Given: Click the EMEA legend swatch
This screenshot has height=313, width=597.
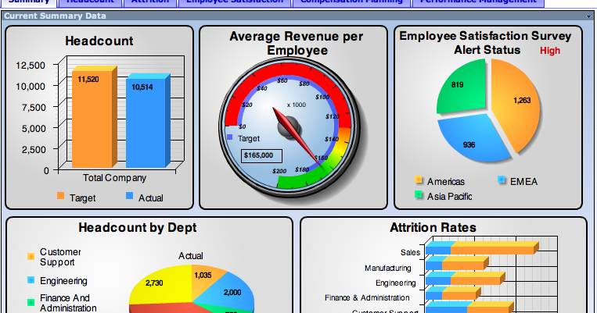Looking at the screenshot, I should point(502,180).
